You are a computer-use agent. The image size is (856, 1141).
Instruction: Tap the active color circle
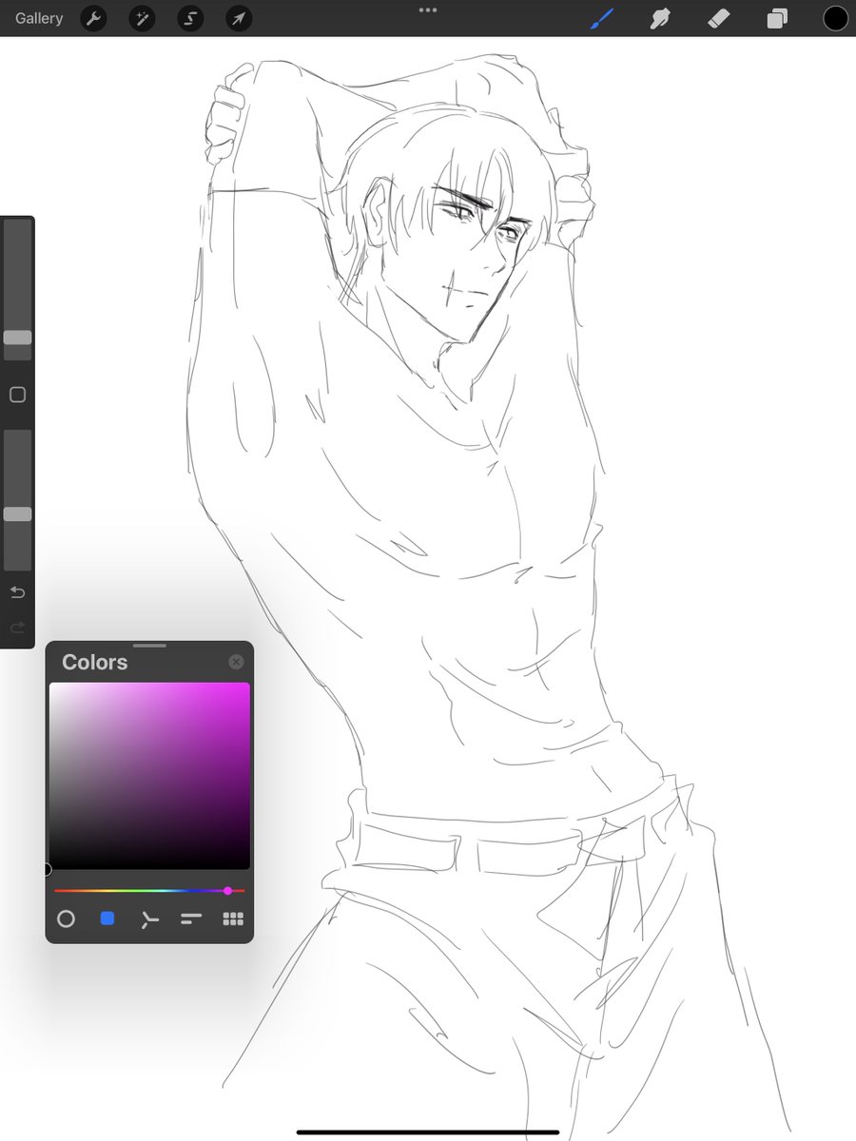point(835,18)
